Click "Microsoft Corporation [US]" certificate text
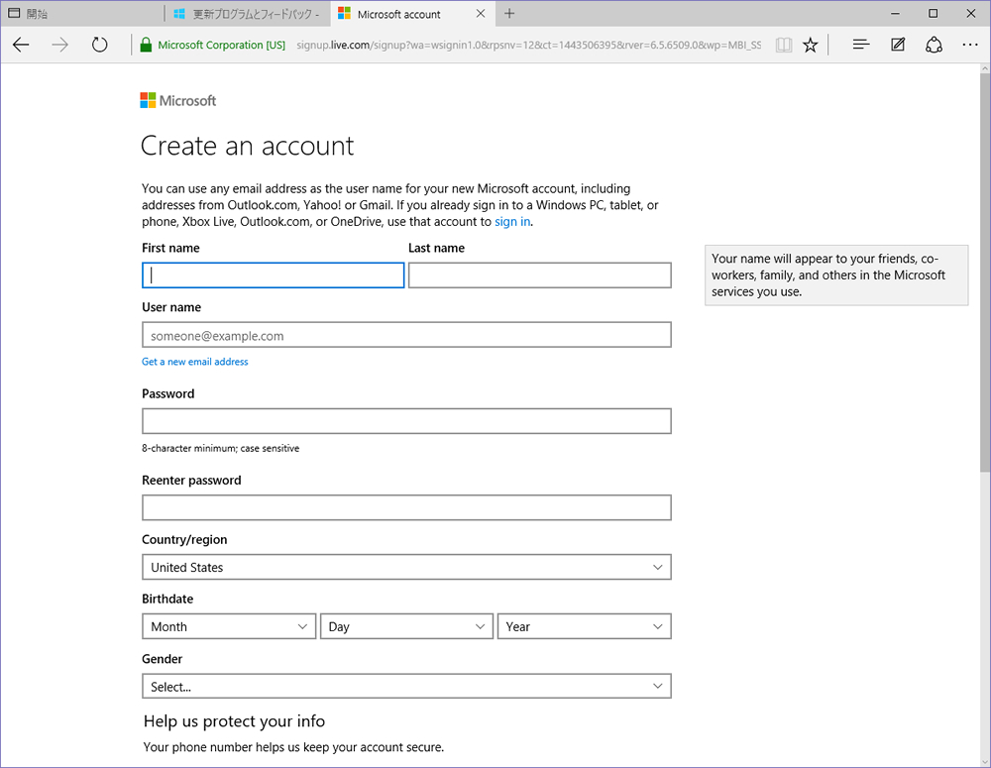The height and width of the screenshot is (768, 991). [x=221, y=45]
